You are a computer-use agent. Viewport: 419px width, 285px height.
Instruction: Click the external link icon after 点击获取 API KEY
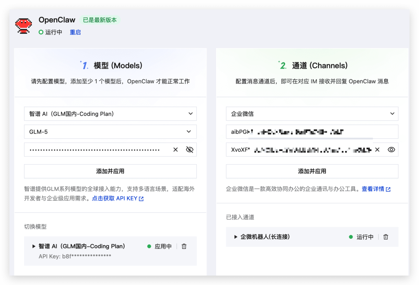(142, 198)
